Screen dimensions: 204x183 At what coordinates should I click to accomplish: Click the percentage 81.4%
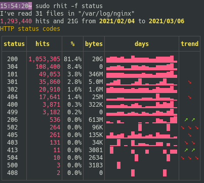(x=73, y=59)
